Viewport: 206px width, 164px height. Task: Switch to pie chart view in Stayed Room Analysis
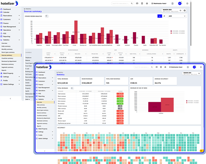[x=164, y=16]
